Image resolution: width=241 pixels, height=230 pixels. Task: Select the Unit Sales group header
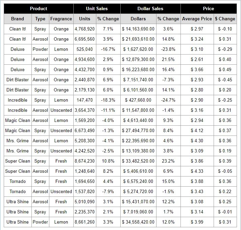pos(97,8)
